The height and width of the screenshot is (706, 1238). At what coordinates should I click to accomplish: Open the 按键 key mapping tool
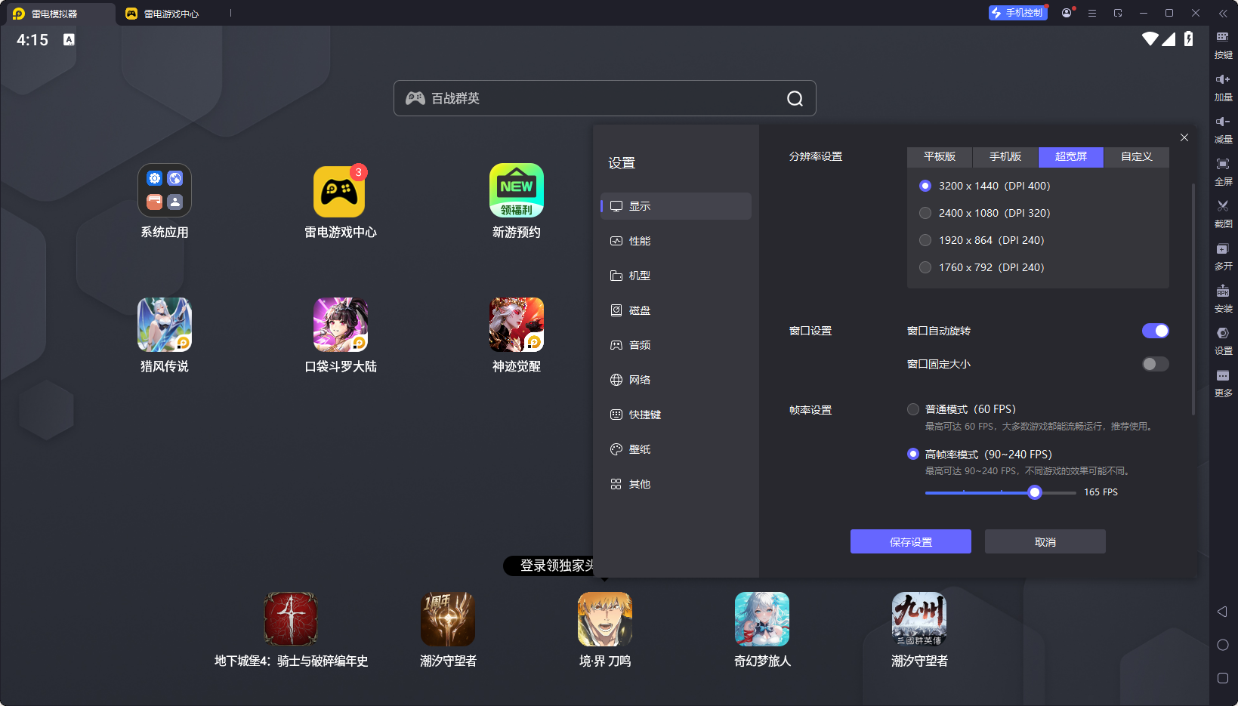coord(1223,45)
